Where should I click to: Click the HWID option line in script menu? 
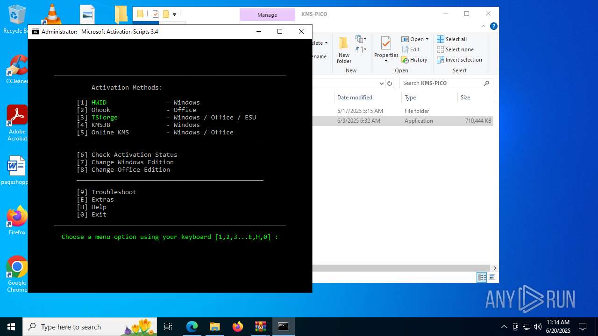[138, 102]
